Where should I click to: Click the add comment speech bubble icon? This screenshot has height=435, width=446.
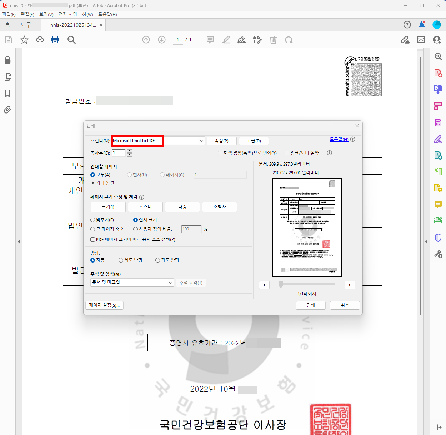point(210,40)
